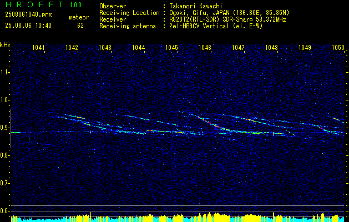The height and width of the screenshot is (222, 349).
Task: Click the 0.9 kHz axis label
Action: [4, 128]
